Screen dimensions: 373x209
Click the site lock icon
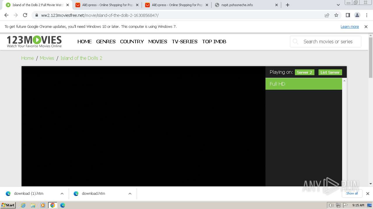point(36,15)
